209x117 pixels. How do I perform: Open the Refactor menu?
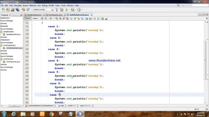pyautogui.click(x=33, y=6)
